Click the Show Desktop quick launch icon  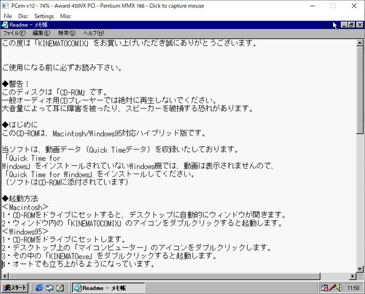point(60,288)
